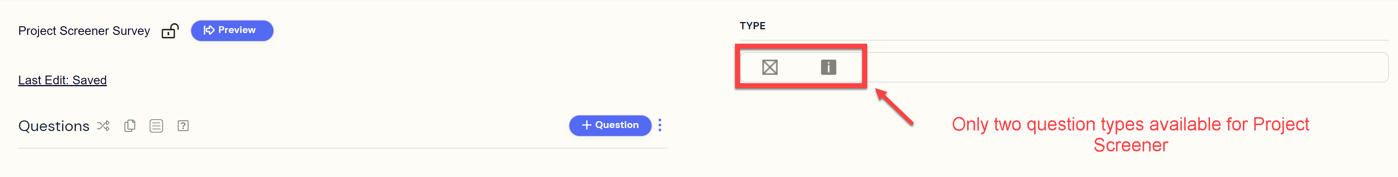Click the boxed question mark icon
Image resolution: width=1398 pixels, height=177 pixels.
tap(183, 126)
